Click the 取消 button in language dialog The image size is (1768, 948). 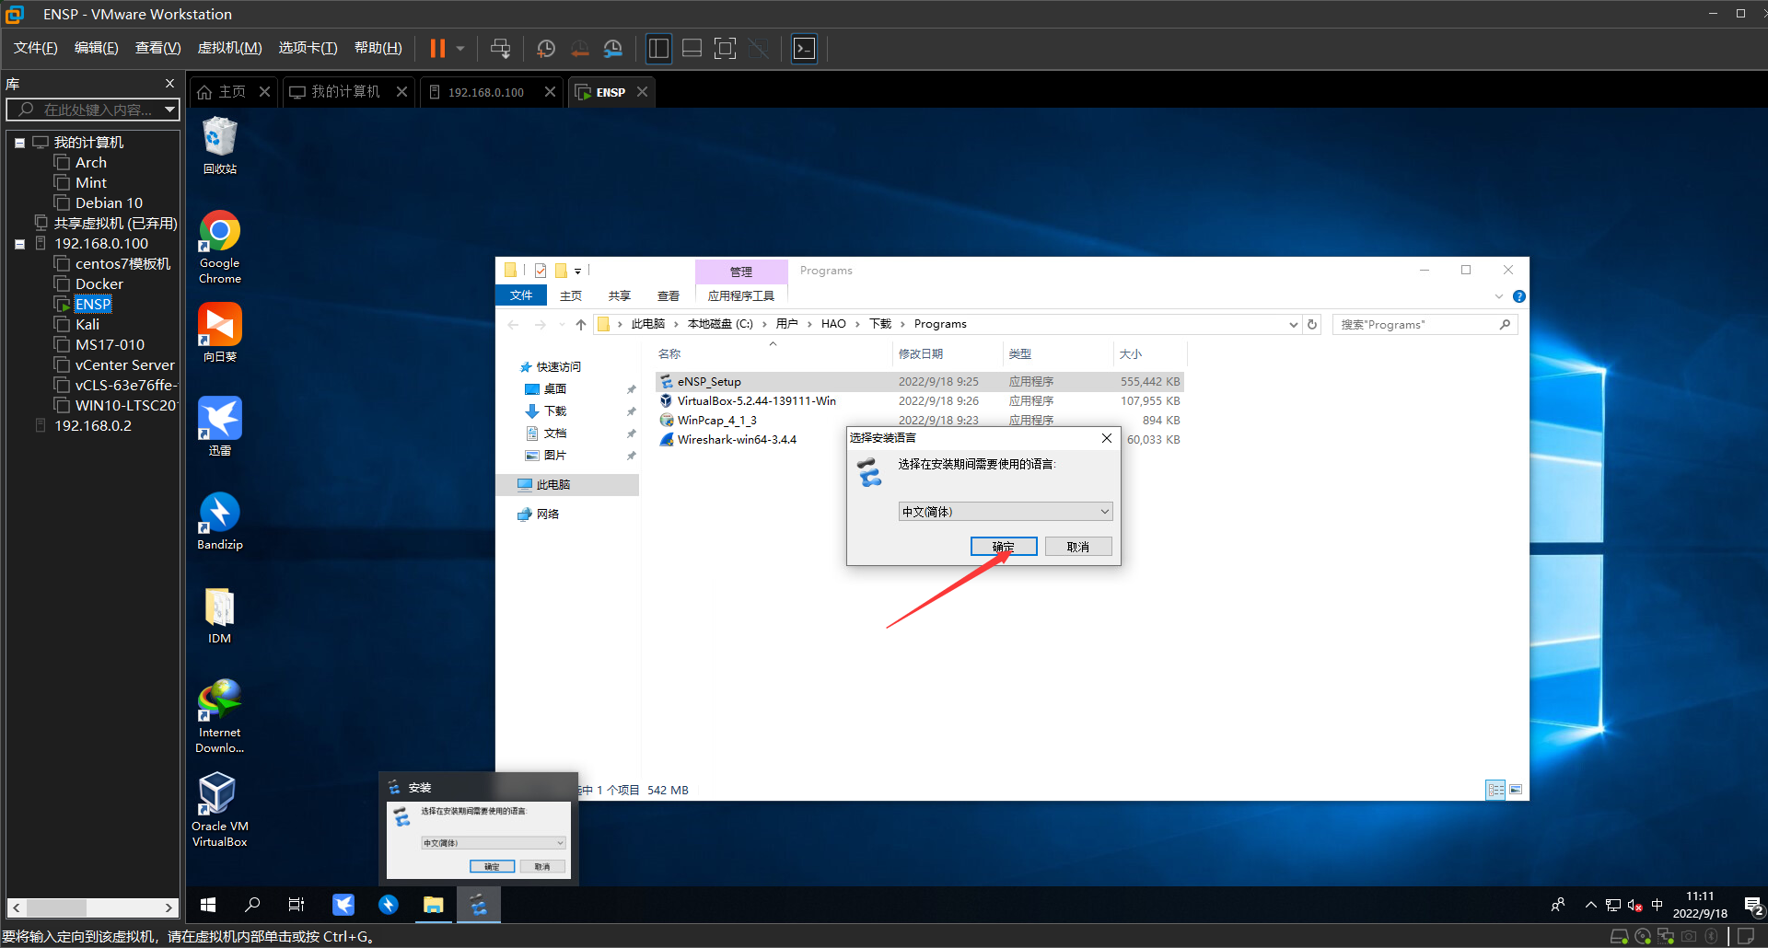click(x=1078, y=547)
